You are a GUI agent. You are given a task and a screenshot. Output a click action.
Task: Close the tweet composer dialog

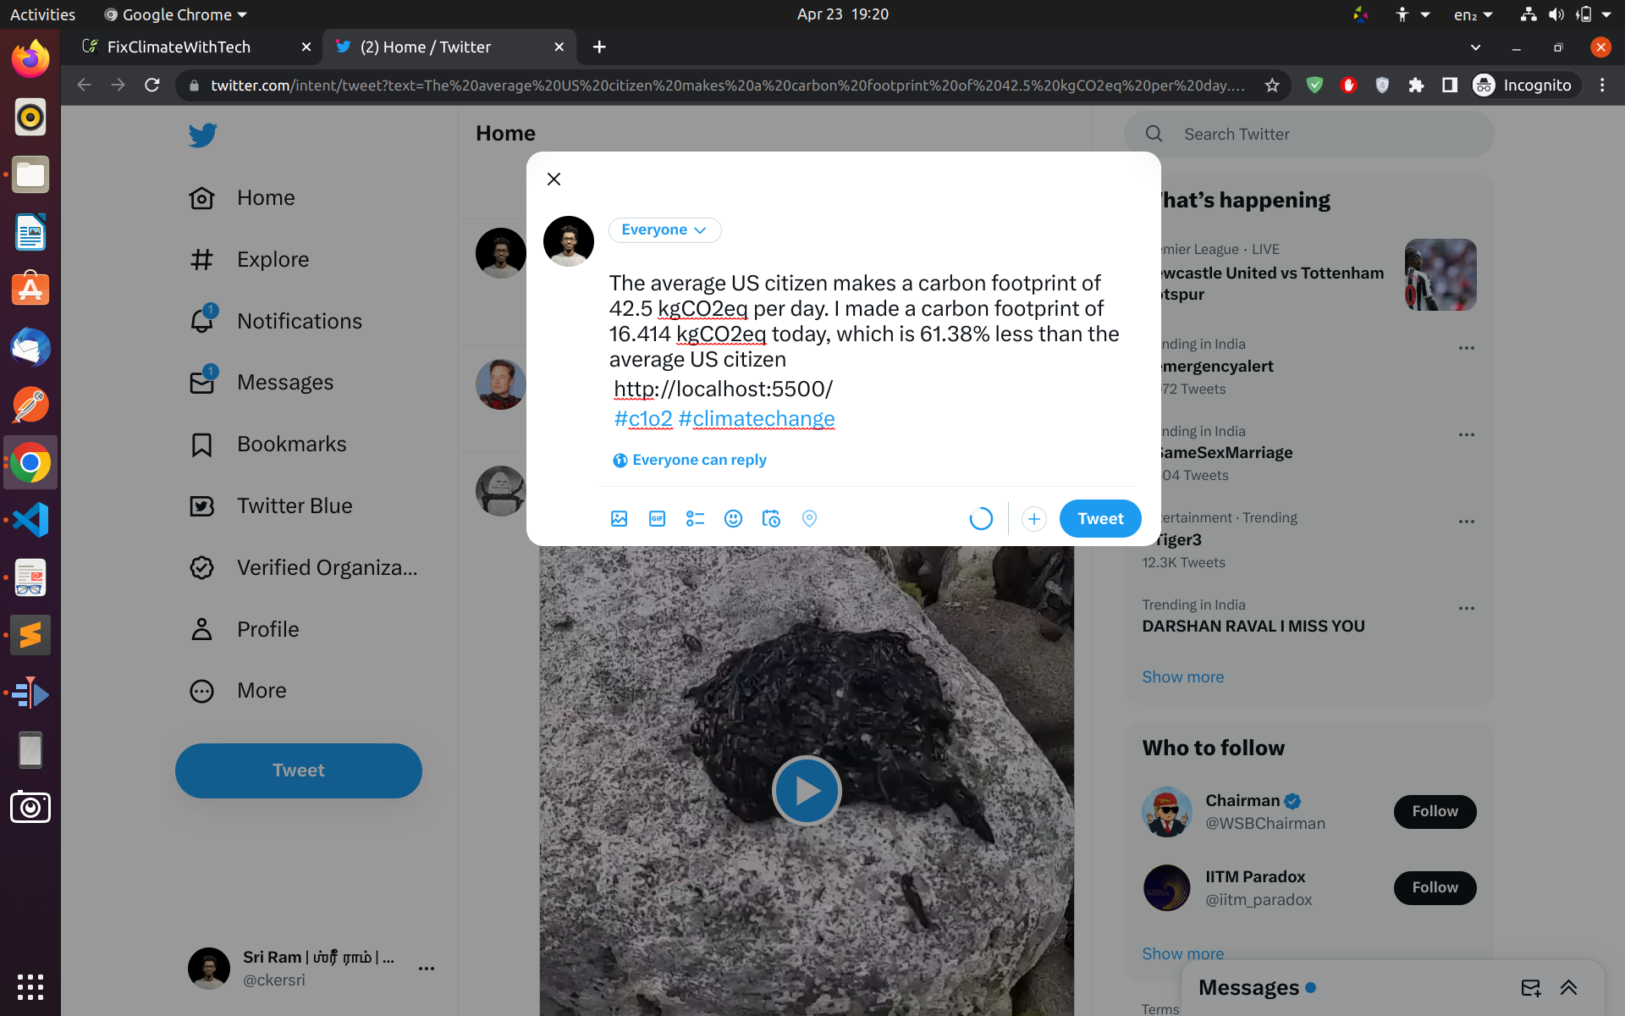[554, 179]
